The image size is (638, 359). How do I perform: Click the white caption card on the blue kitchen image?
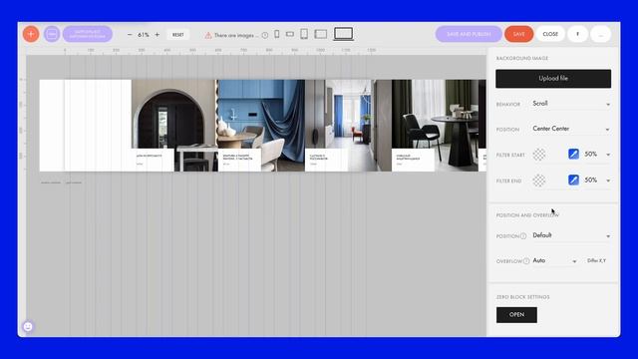(x=239, y=160)
